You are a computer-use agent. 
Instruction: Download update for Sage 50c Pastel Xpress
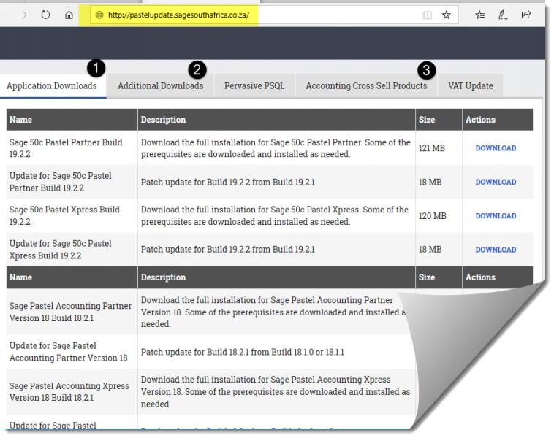click(x=496, y=250)
